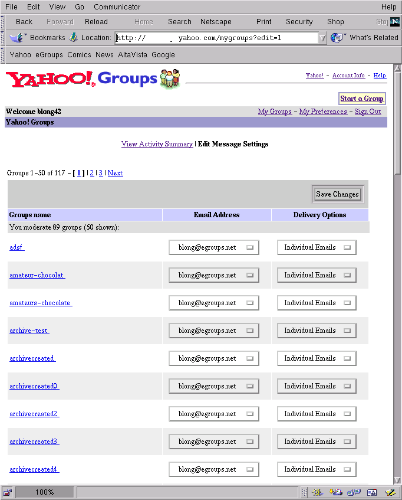Collapse the location toolbar via its left handle
The image size is (402, 500).
click(2, 38)
